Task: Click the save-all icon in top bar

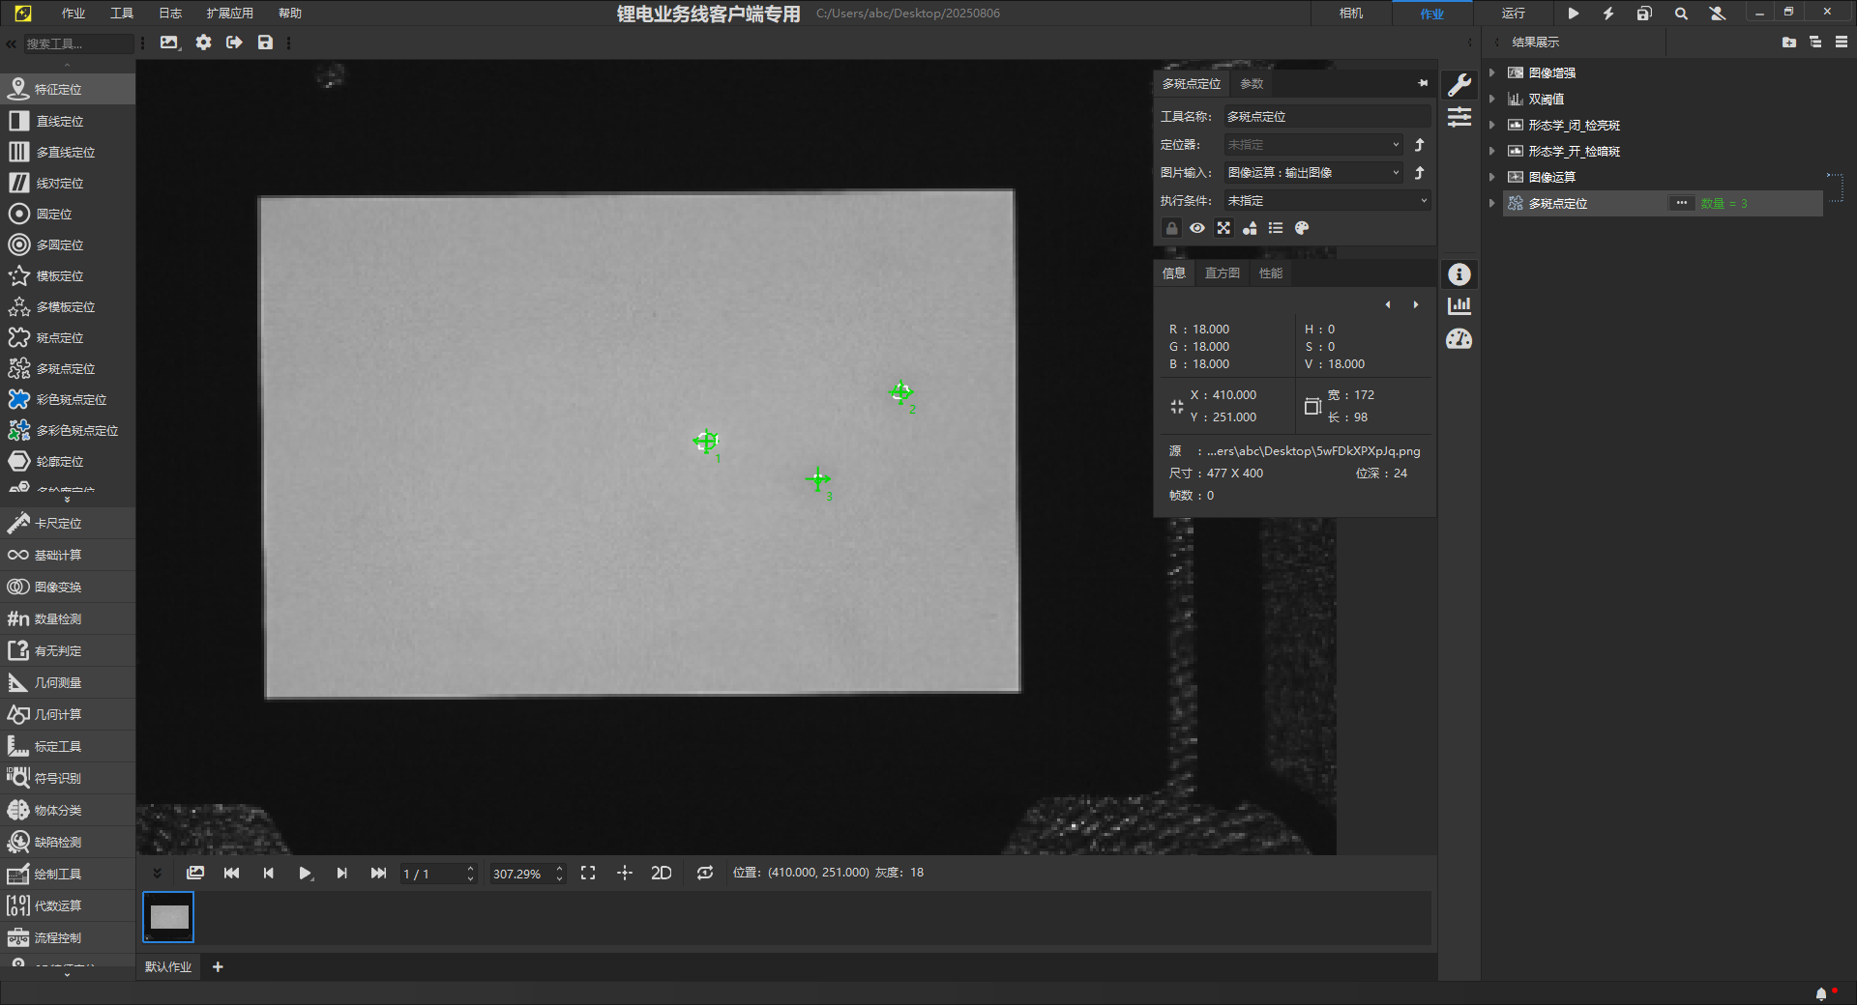Action: [1644, 14]
